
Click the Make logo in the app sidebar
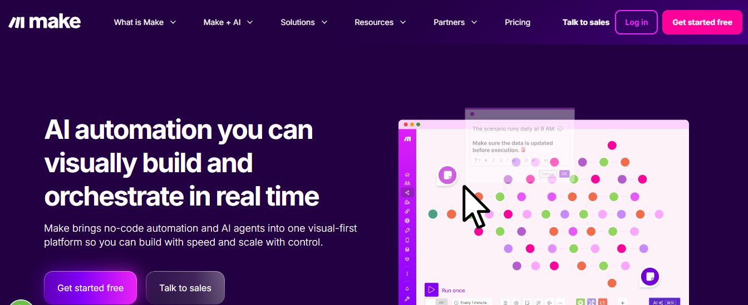(x=407, y=138)
